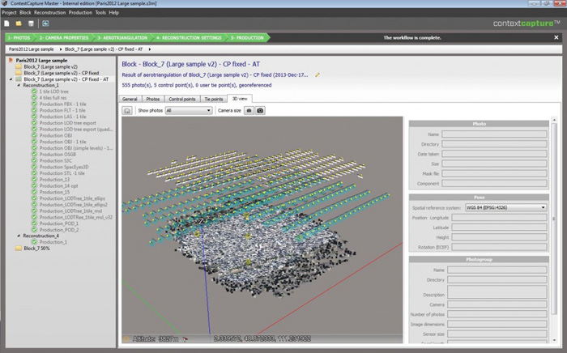
Task: Click the fourth toolbar icon after separator
Action: (x=44, y=23)
